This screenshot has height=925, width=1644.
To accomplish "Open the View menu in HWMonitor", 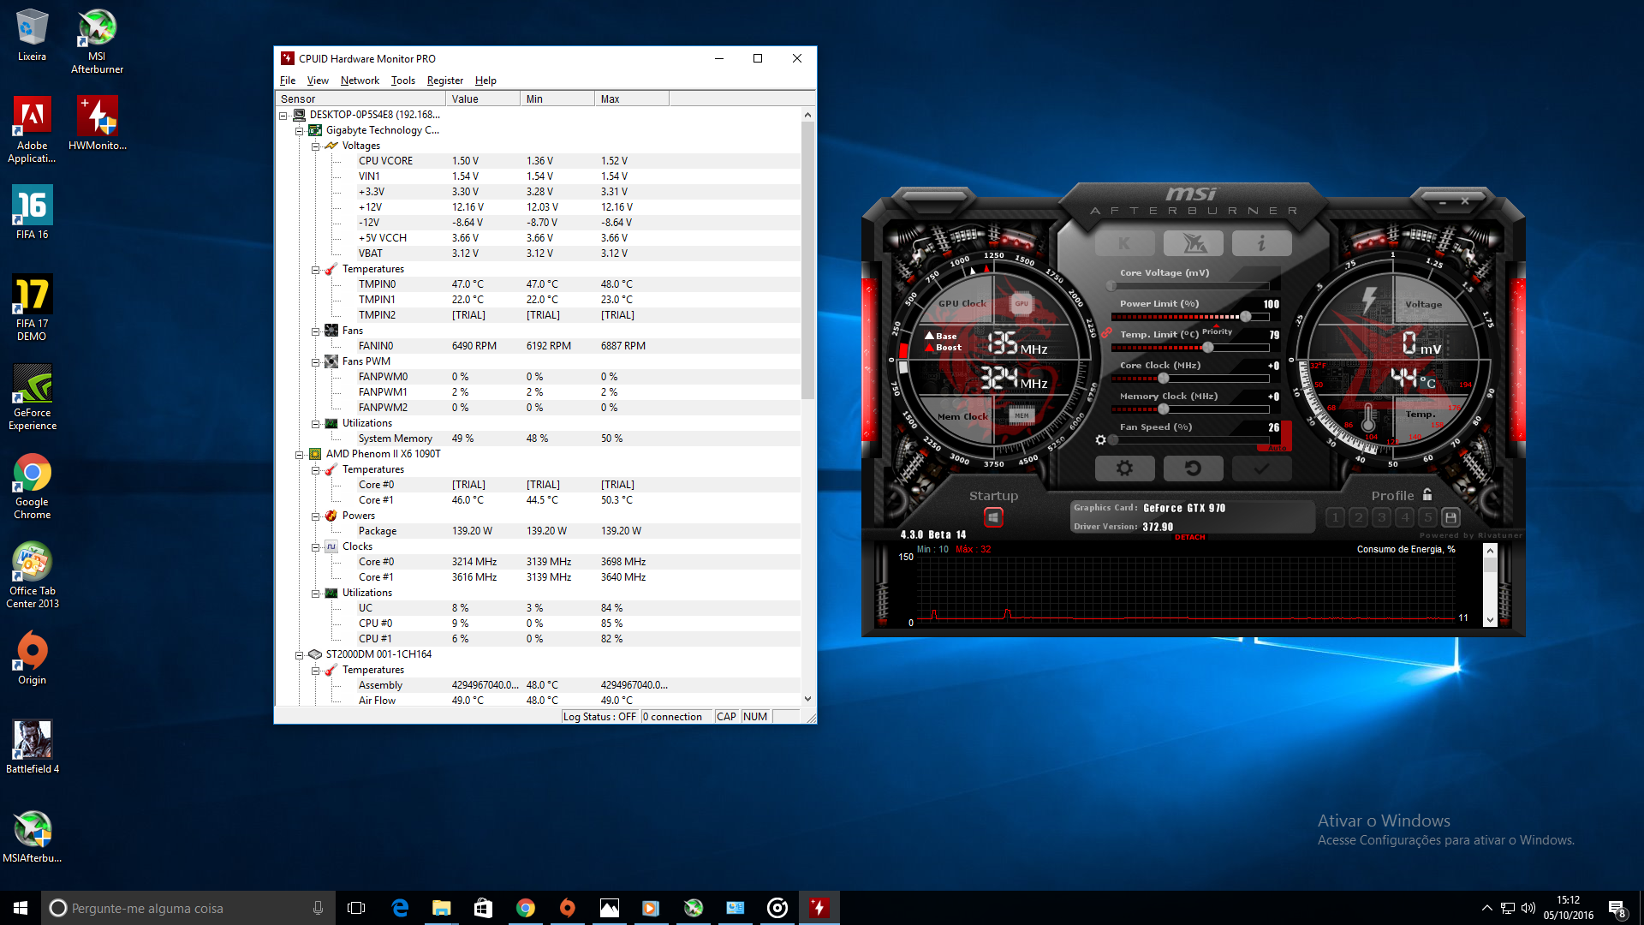I will click(318, 81).
